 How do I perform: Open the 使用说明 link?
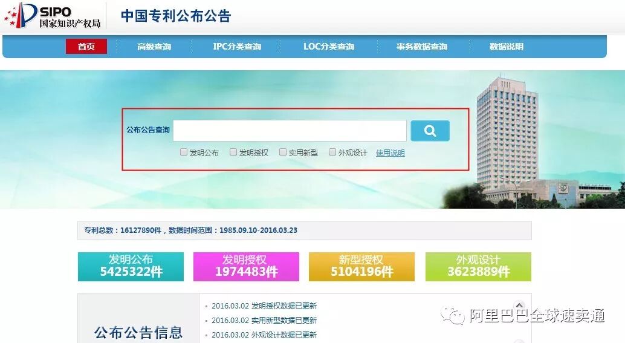tap(390, 153)
